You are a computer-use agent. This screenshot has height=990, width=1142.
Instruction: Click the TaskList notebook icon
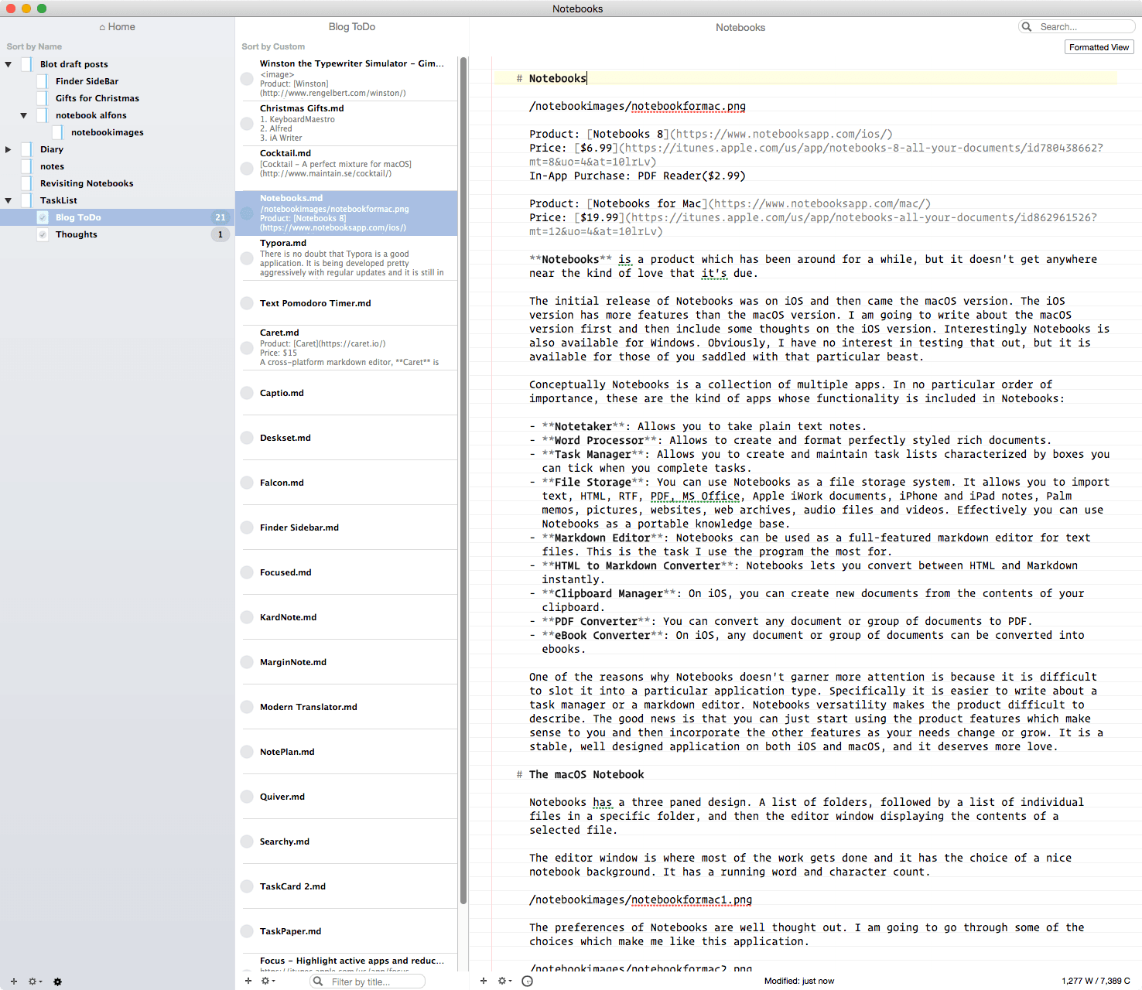pyautogui.click(x=26, y=200)
